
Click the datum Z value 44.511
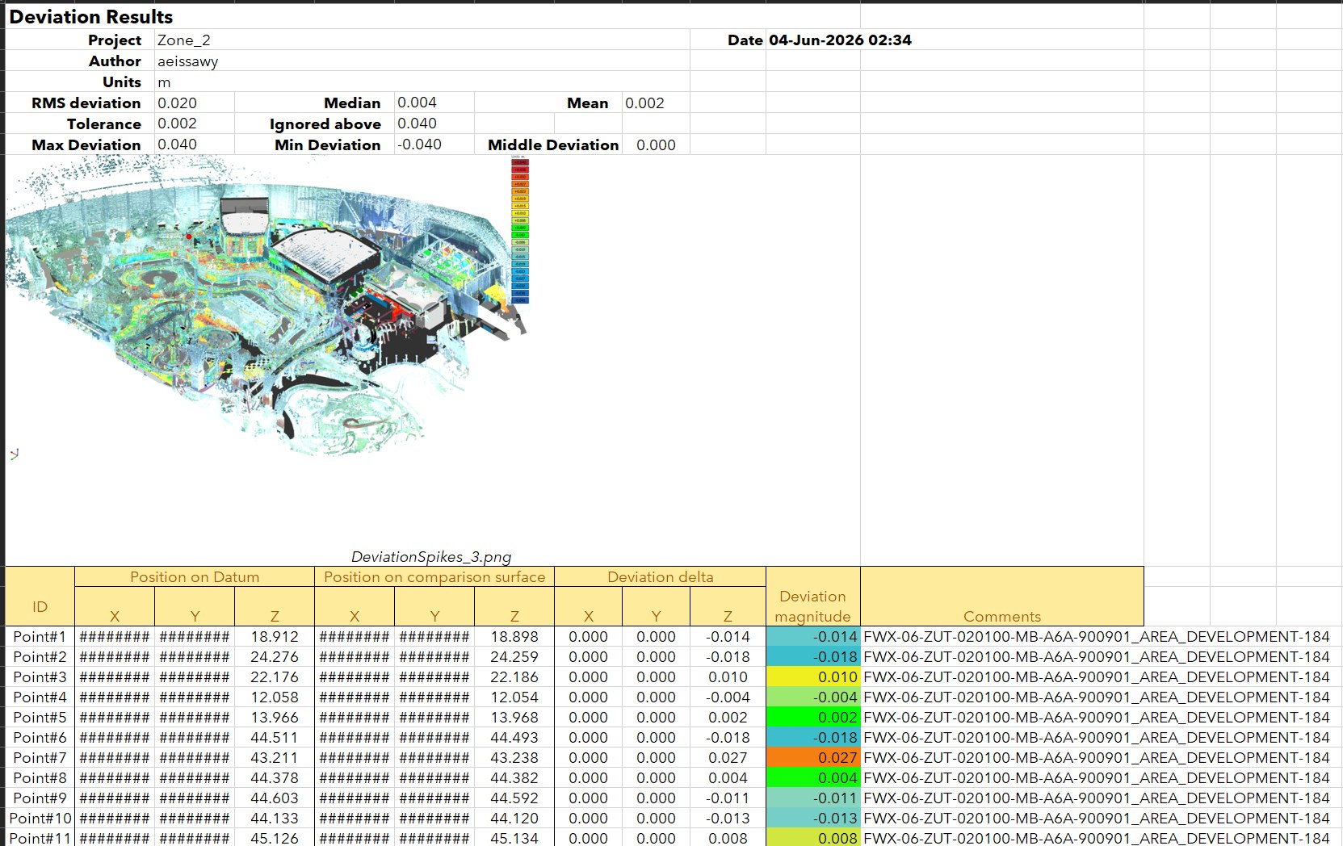coord(275,738)
